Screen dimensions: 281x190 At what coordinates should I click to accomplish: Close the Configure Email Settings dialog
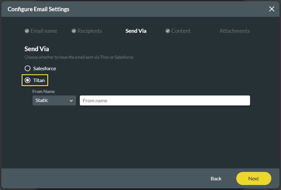tap(272, 9)
